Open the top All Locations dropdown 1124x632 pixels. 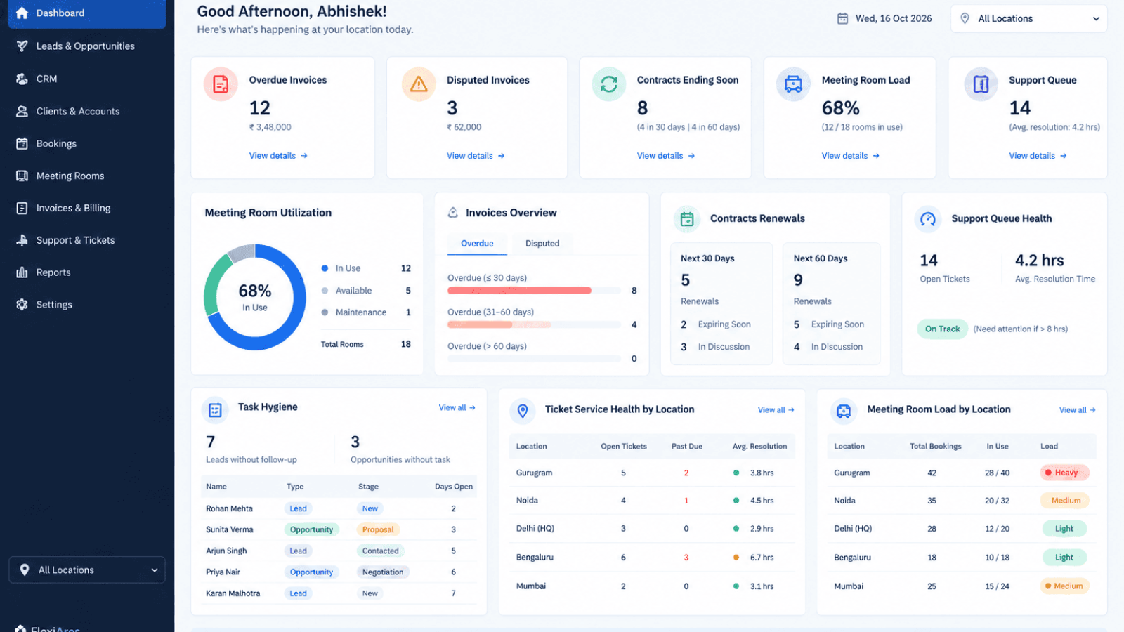[x=1028, y=19]
